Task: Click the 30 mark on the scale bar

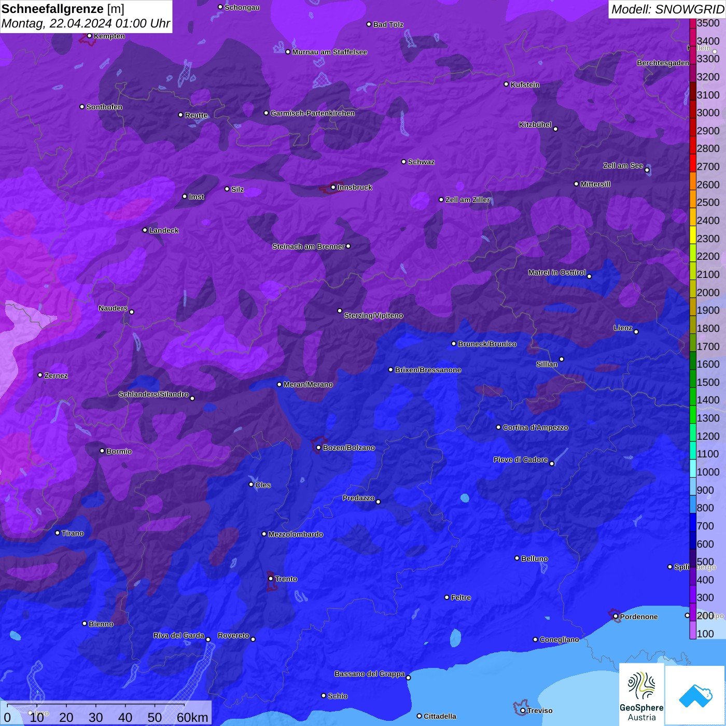Action: 95,717
